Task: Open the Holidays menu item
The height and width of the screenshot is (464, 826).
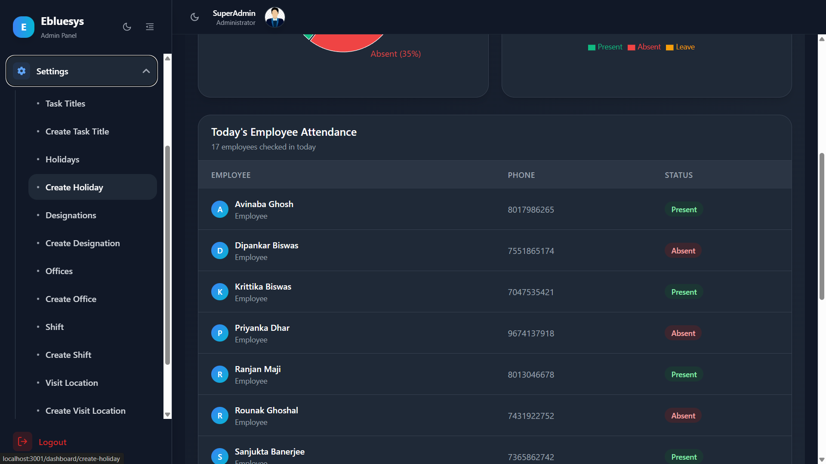Action: [62, 159]
